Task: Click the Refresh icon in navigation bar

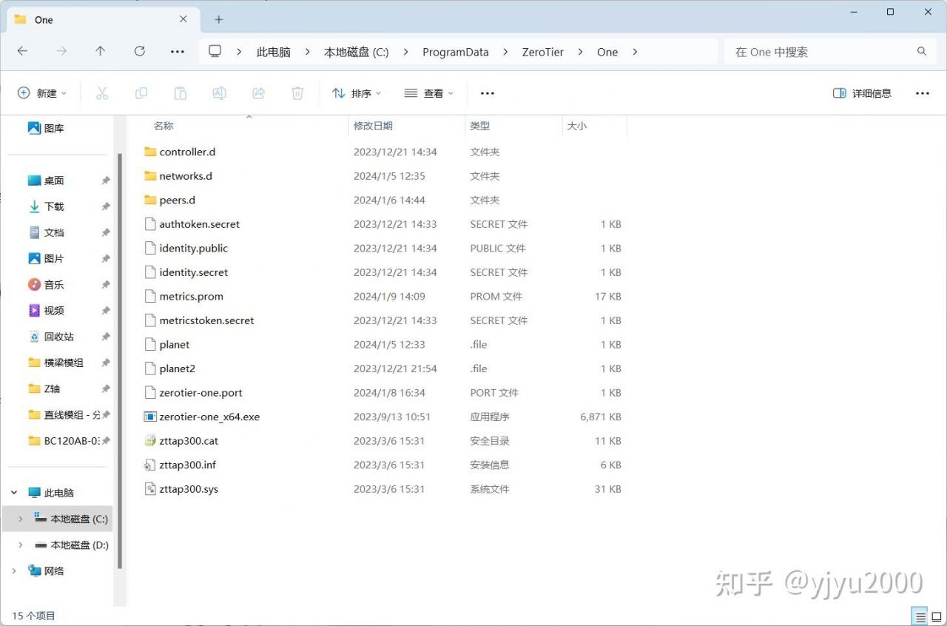Action: pos(140,51)
